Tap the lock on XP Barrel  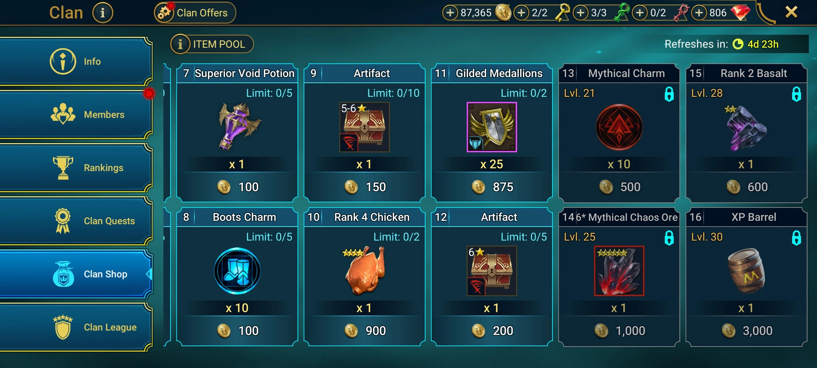click(x=796, y=238)
